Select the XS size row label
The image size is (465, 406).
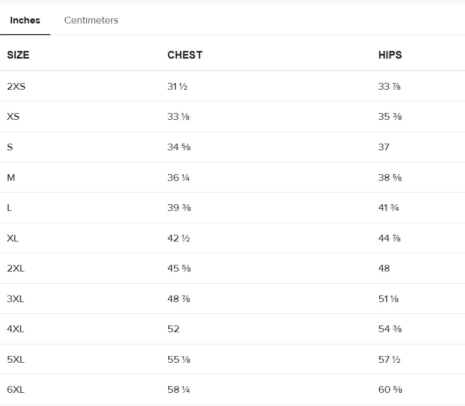click(x=13, y=117)
